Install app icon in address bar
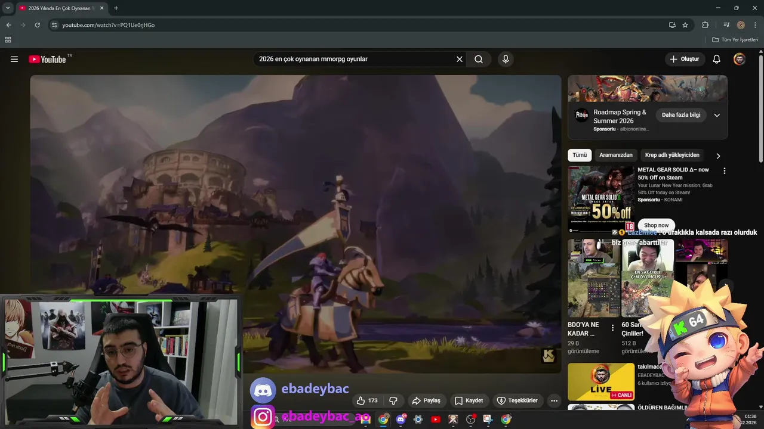 [x=672, y=25]
